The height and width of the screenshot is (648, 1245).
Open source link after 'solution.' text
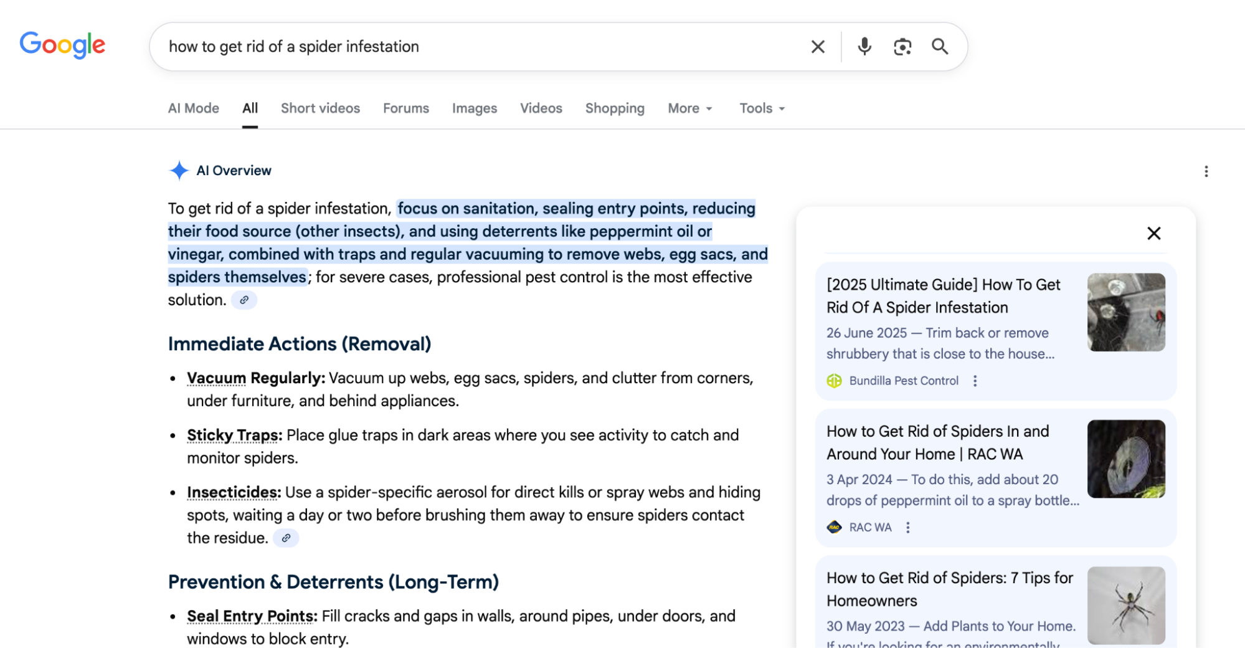pyautogui.click(x=244, y=300)
